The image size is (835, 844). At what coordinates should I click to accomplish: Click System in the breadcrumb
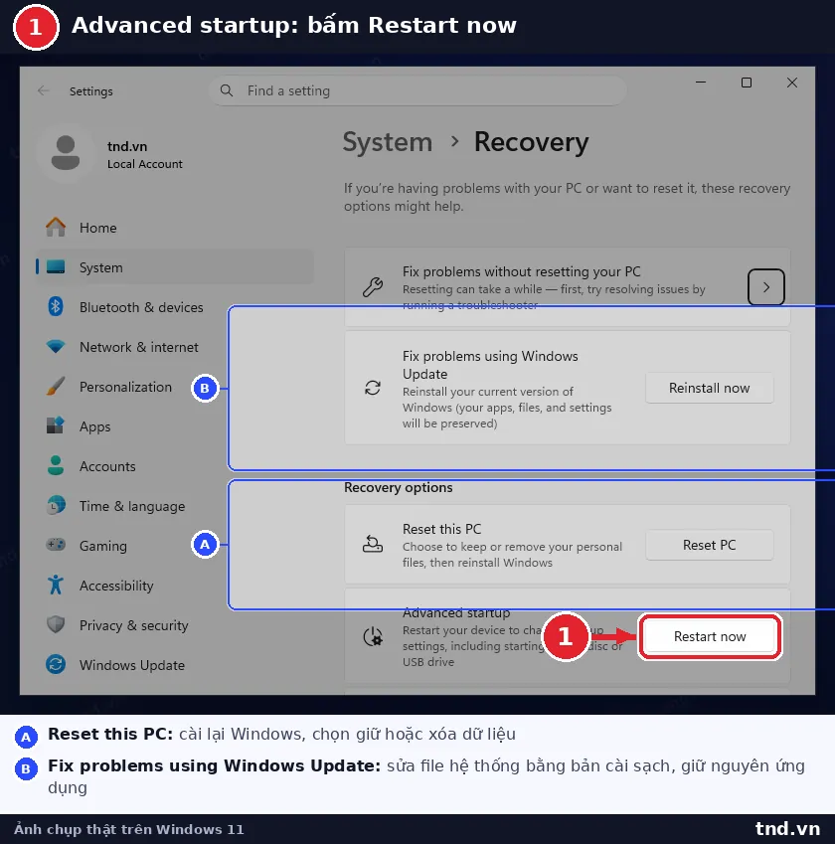click(388, 142)
